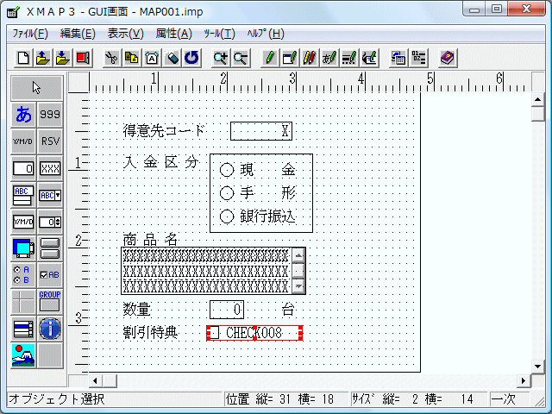Select the GROUP box tool
The image size is (552, 414).
coord(50,302)
